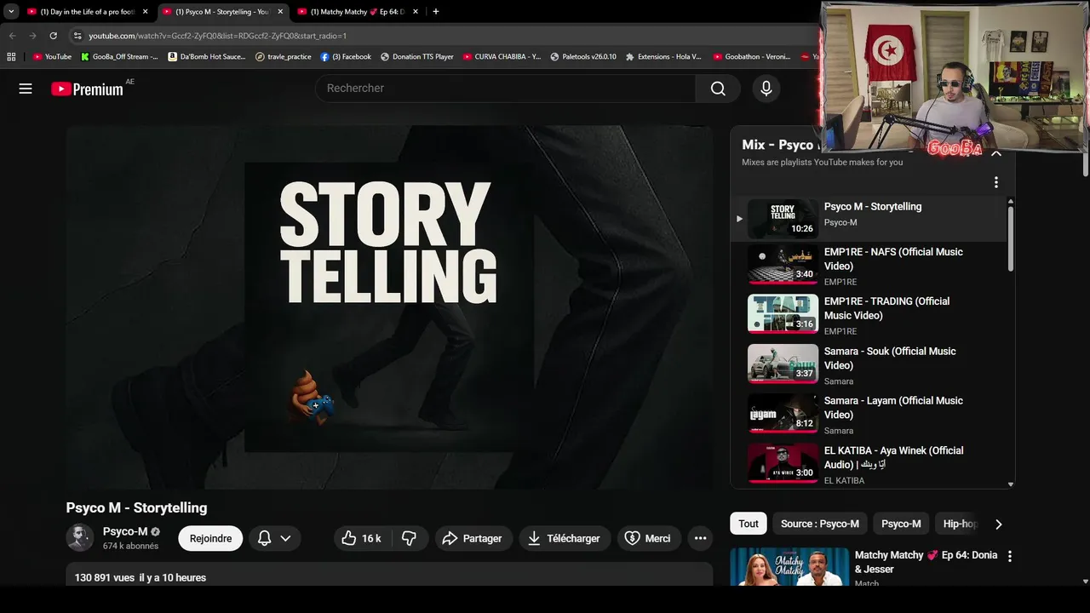Open Donation TTS Player bookmark
This screenshot has height=613, width=1090.
click(x=417, y=57)
